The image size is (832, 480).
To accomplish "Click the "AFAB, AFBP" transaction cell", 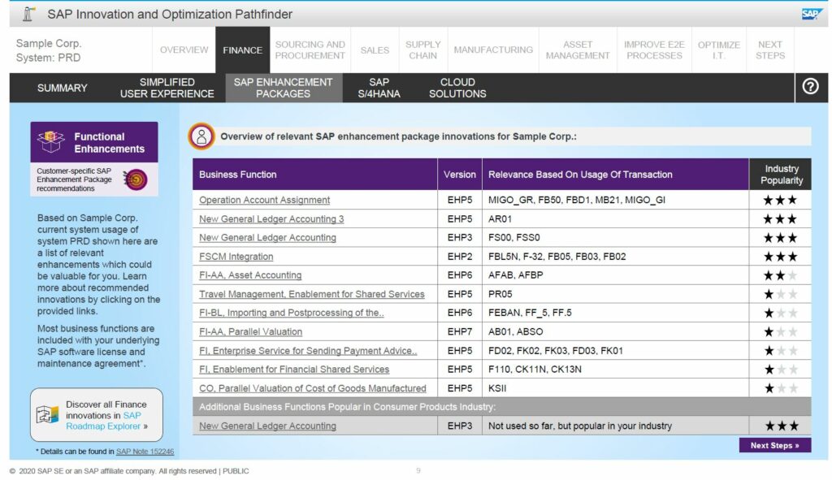I will click(616, 275).
